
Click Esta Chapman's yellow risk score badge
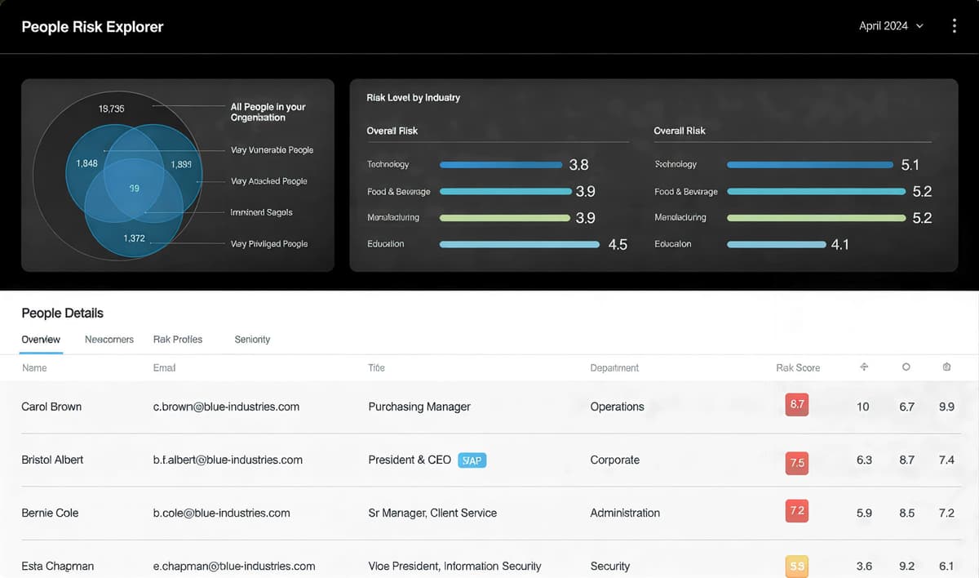796,566
